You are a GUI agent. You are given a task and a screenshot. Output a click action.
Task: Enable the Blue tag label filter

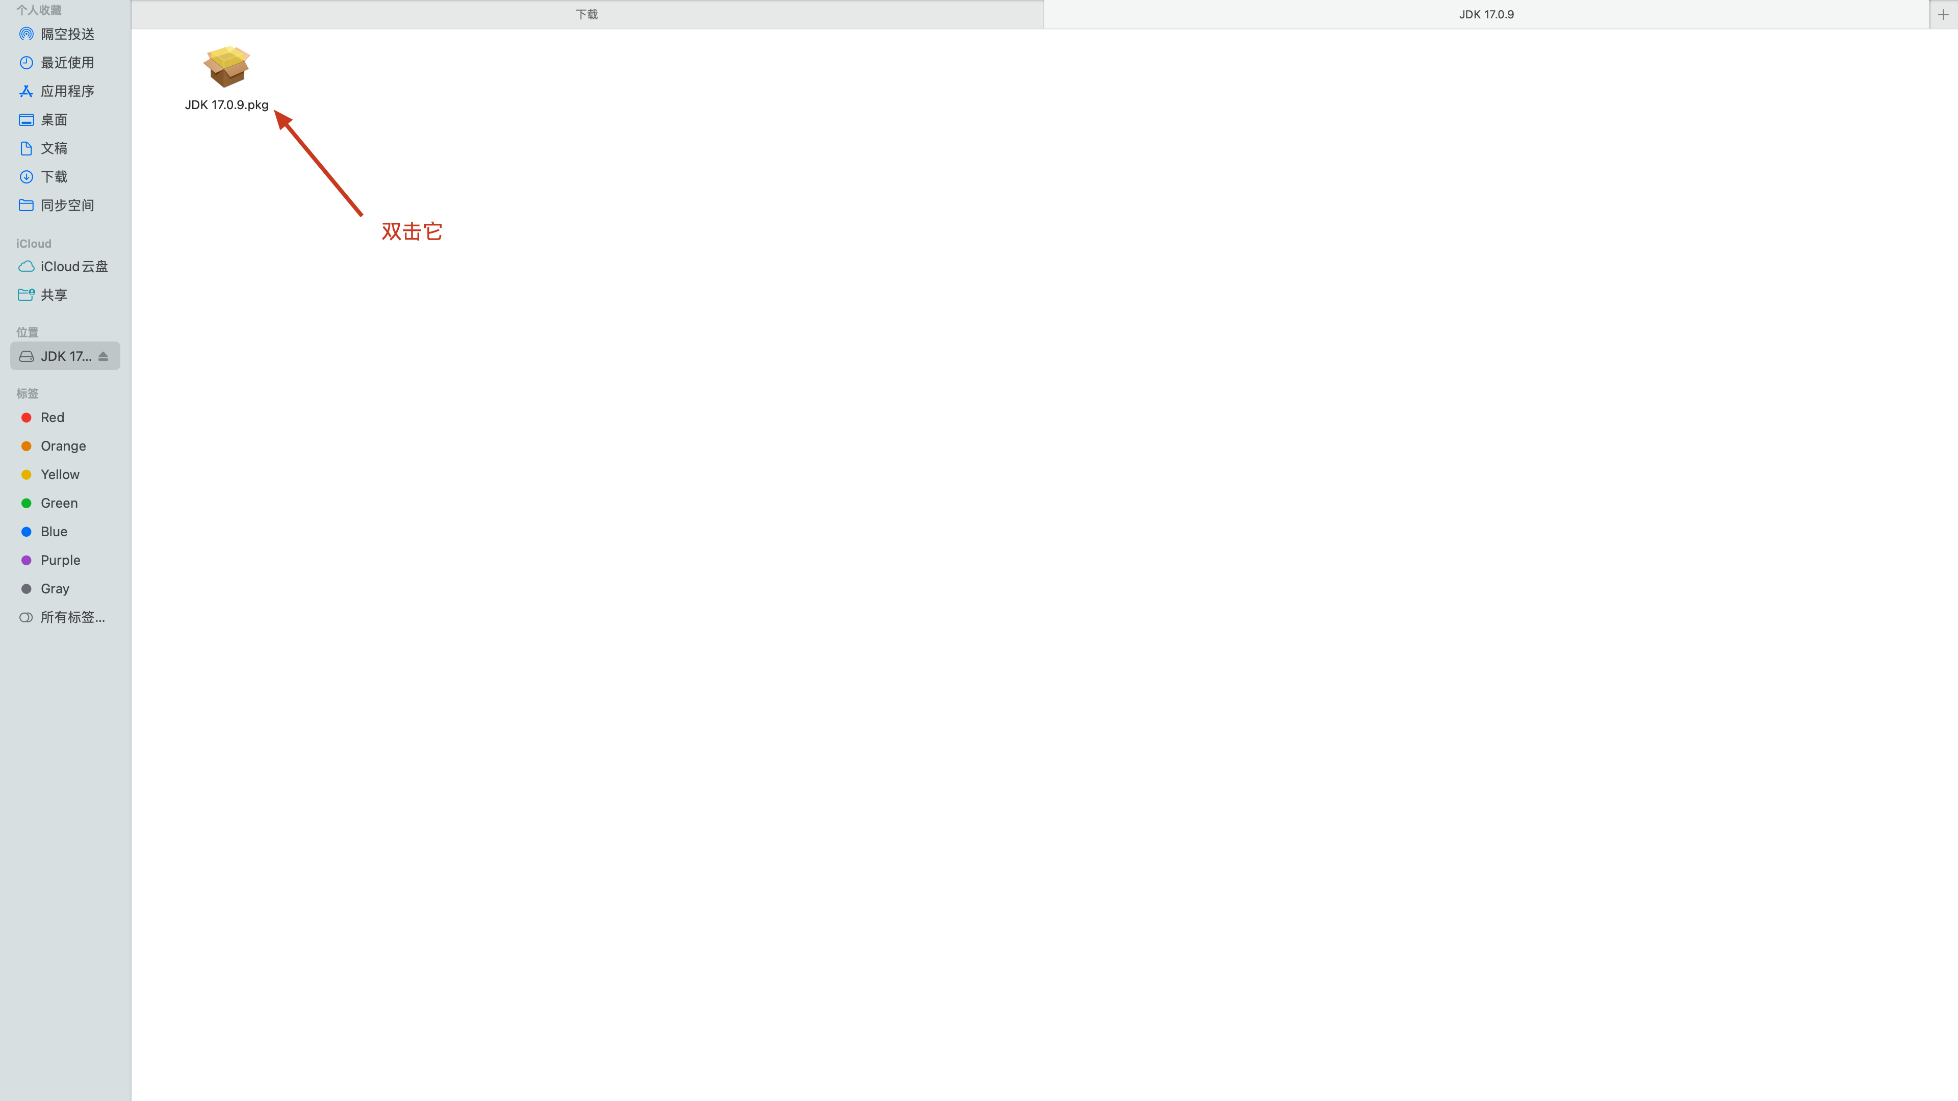(54, 531)
